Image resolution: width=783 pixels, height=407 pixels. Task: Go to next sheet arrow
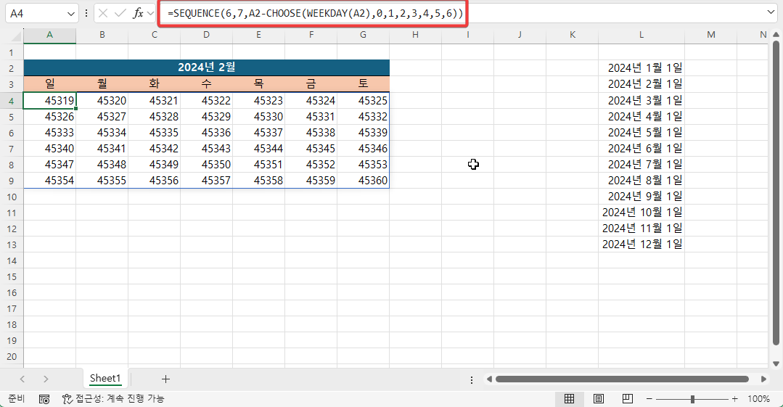pos(46,379)
